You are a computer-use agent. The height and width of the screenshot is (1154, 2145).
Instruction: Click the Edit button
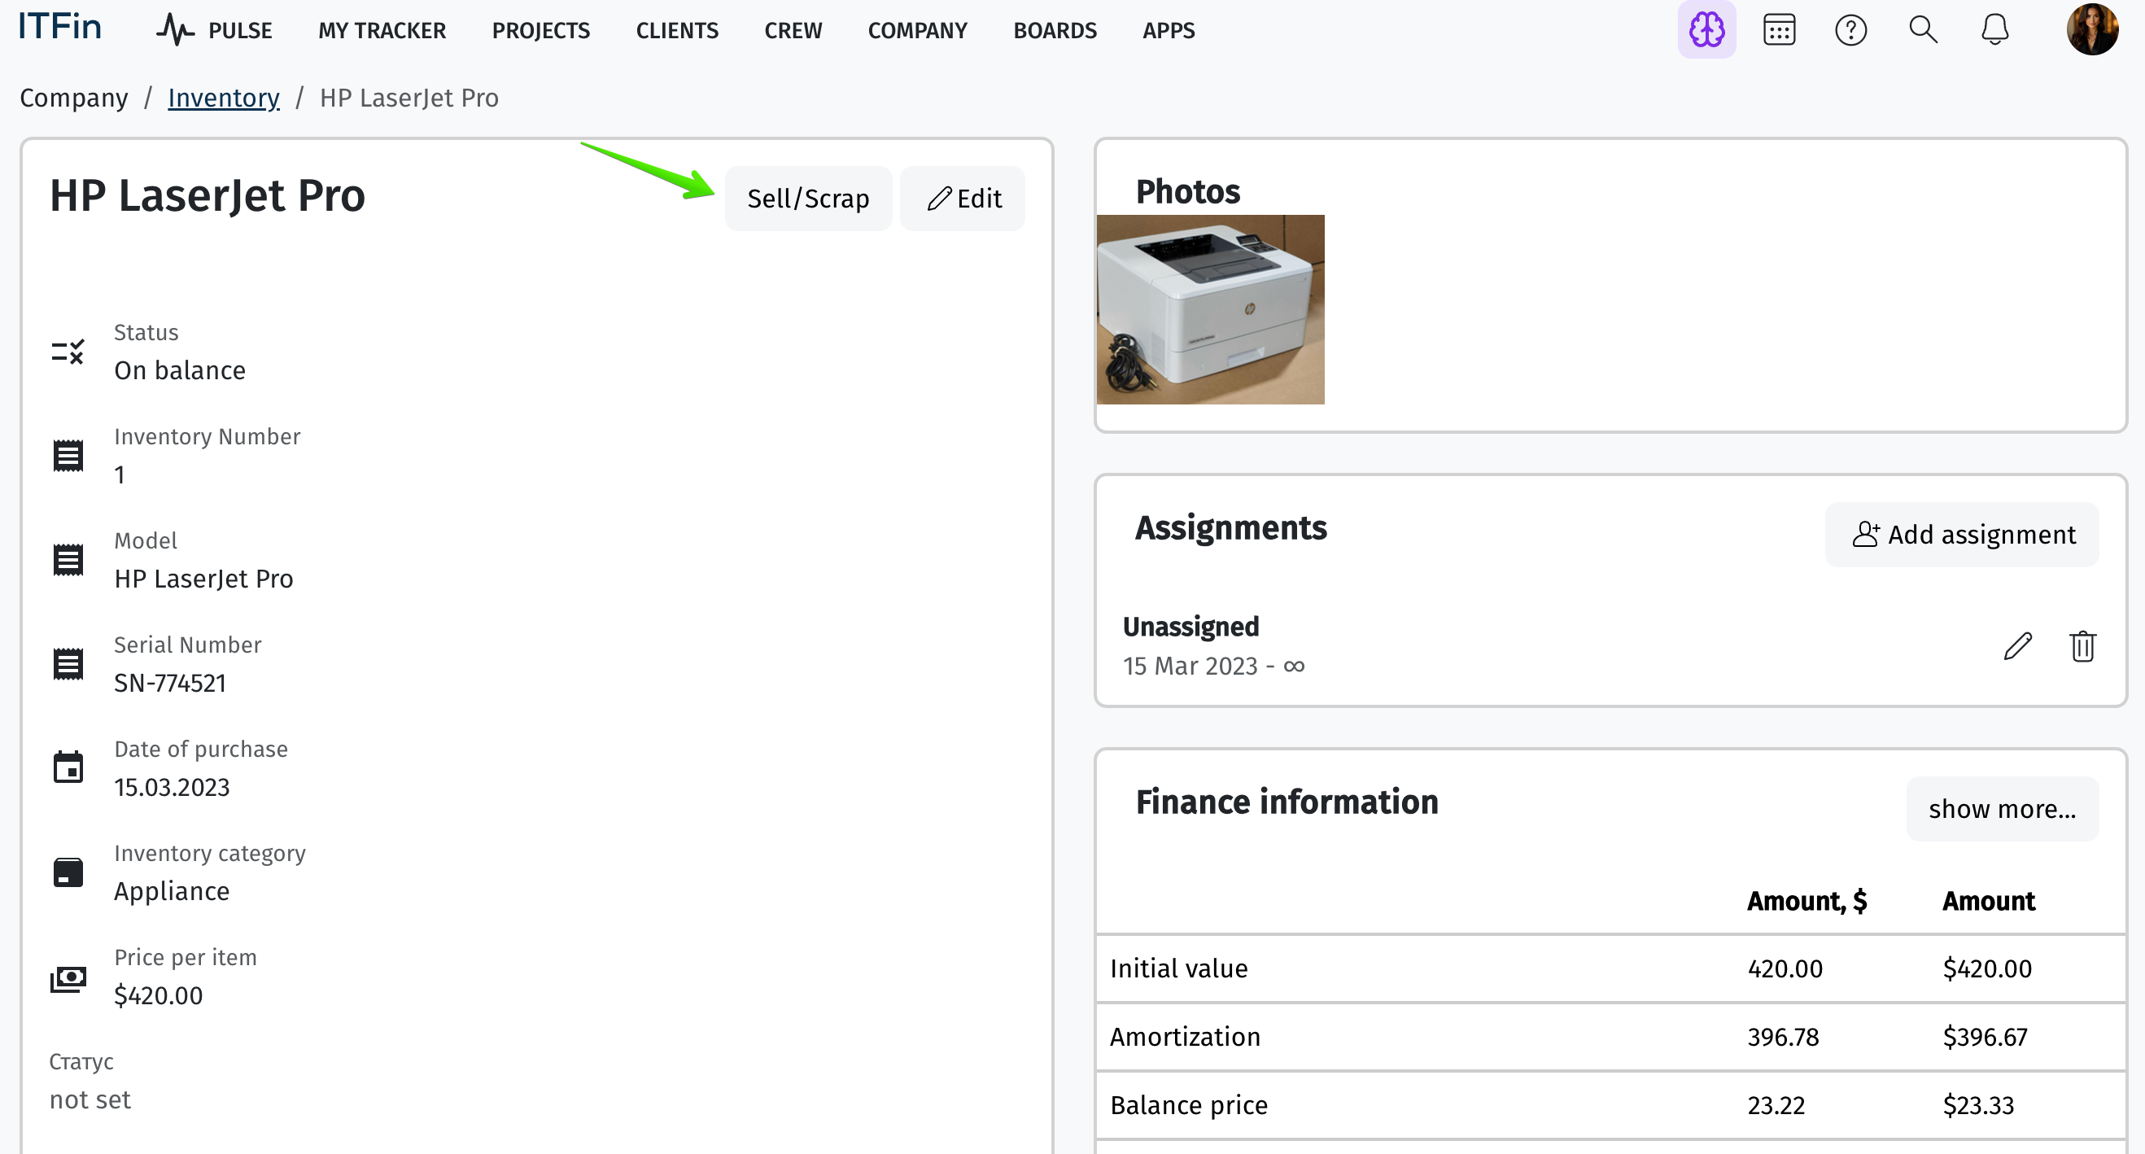[963, 198]
